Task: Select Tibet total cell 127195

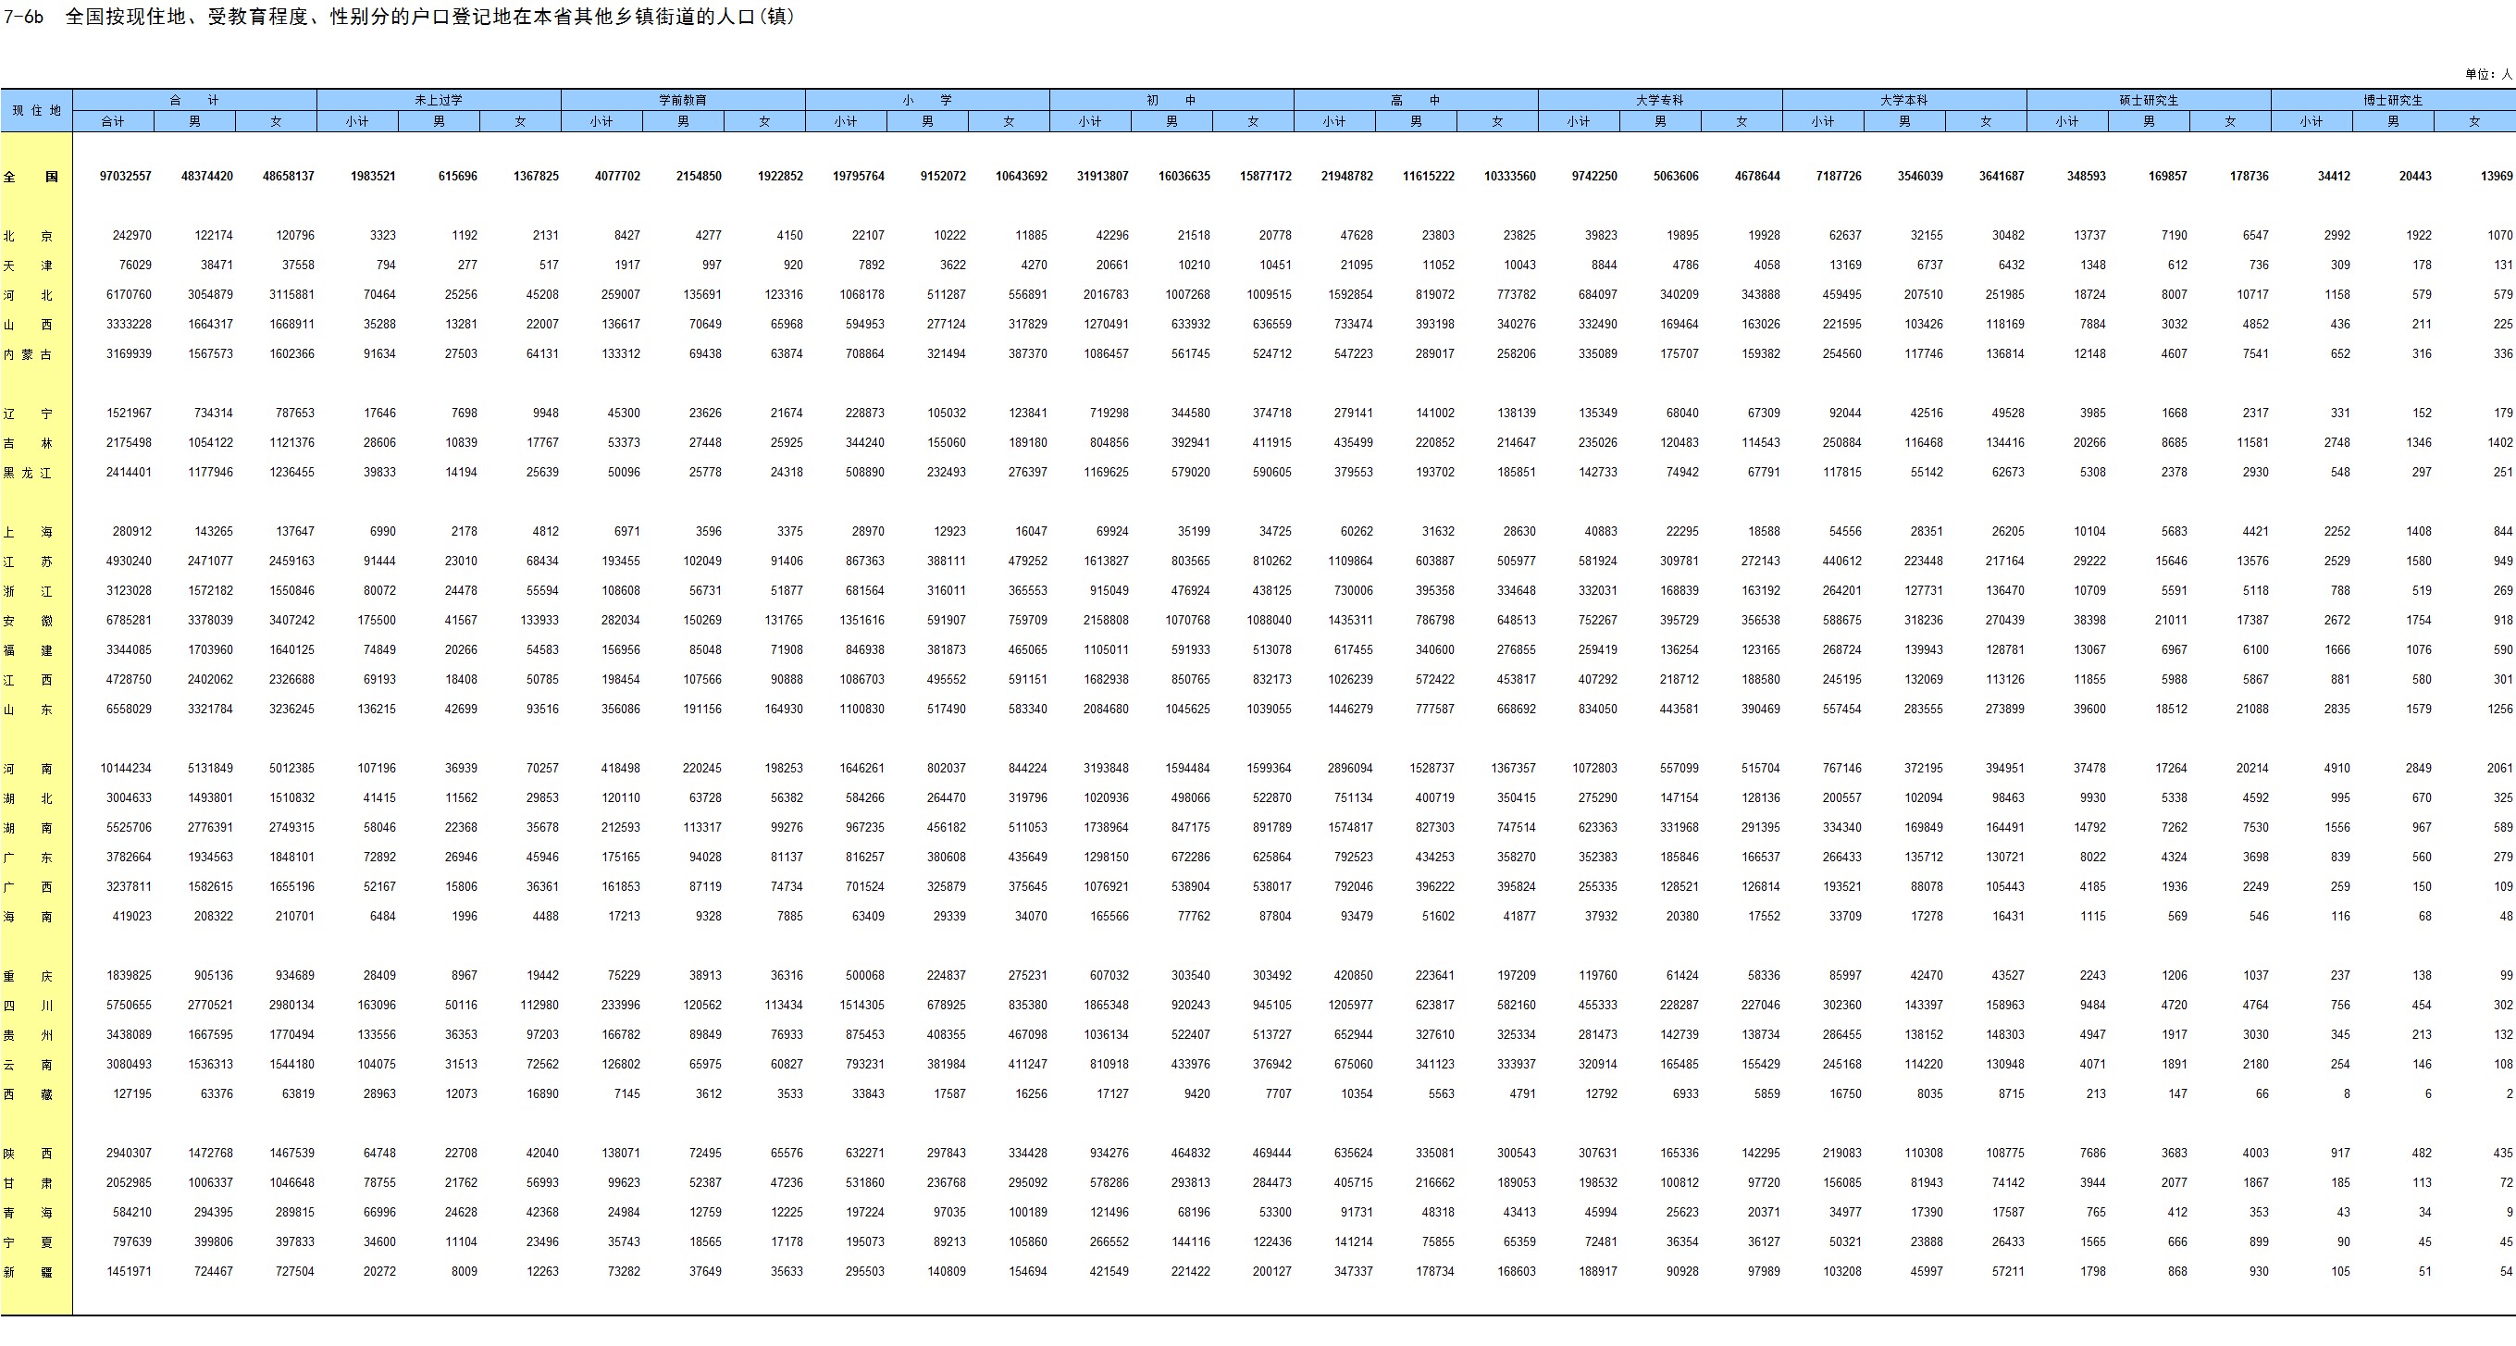Action: click(131, 1094)
